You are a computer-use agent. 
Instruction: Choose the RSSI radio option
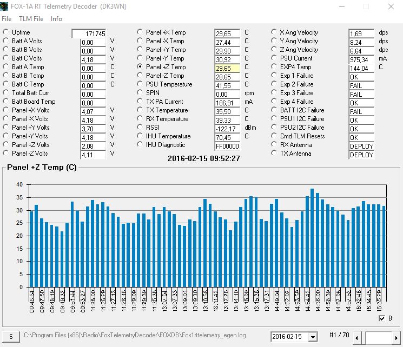140,127
